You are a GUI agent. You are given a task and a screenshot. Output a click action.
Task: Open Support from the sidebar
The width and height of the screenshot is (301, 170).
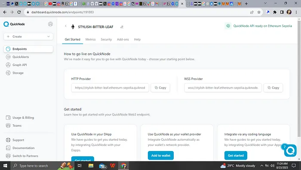pos(18,140)
